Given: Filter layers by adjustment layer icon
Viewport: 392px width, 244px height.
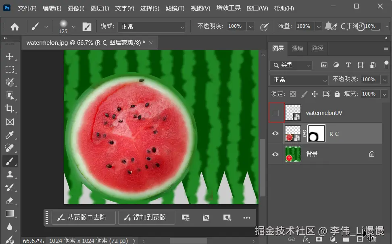Looking at the screenshot, I should (x=336, y=65).
